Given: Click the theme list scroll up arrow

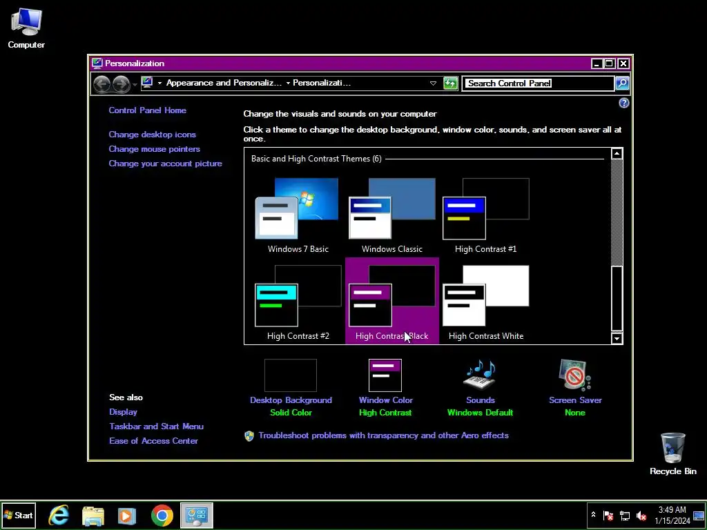Looking at the screenshot, I should click(x=617, y=154).
